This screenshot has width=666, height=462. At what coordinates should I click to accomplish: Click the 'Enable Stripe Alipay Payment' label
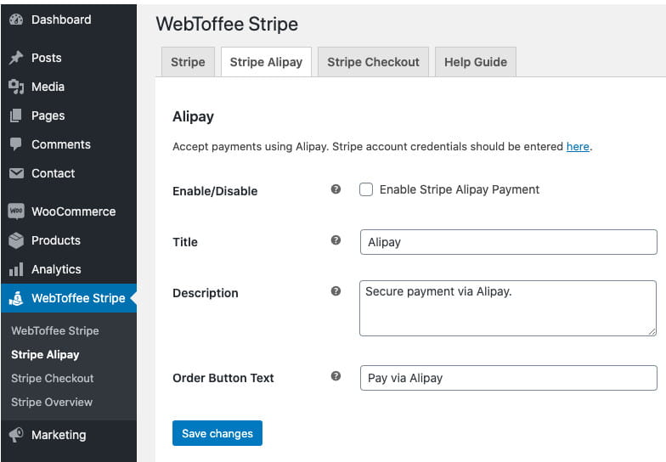click(x=459, y=189)
